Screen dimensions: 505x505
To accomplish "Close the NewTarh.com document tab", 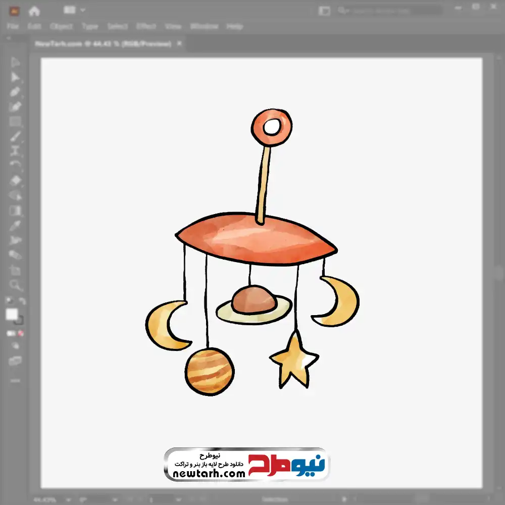I will click(x=179, y=44).
